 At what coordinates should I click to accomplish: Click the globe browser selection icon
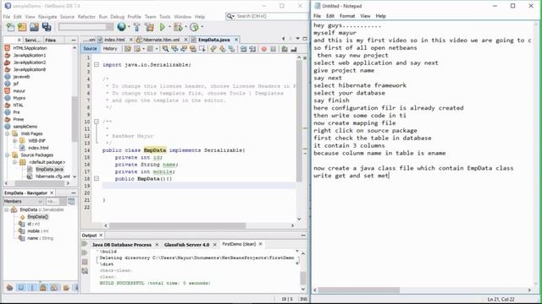[x=121, y=27]
